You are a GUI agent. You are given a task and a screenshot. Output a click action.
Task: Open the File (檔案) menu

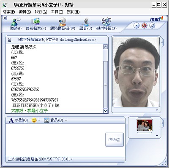pyautogui.click(x=9, y=12)
